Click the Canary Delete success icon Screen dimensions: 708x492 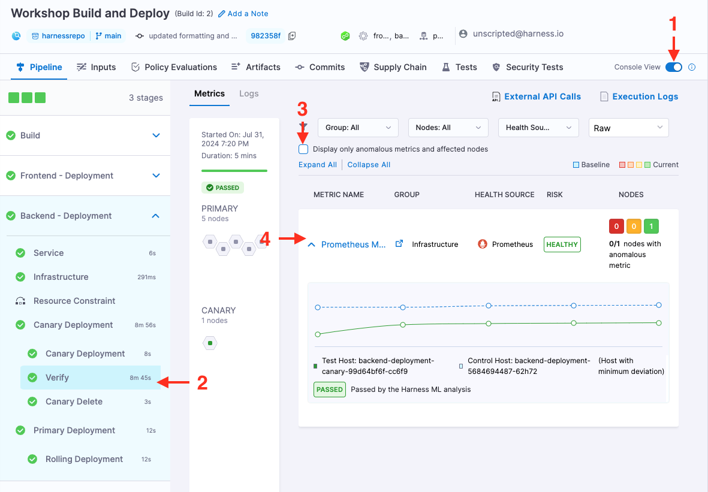(32, 402)
